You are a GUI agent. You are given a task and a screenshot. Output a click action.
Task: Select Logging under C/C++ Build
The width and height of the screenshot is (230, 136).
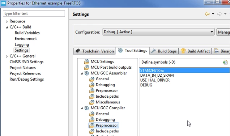tap(22, 44)
